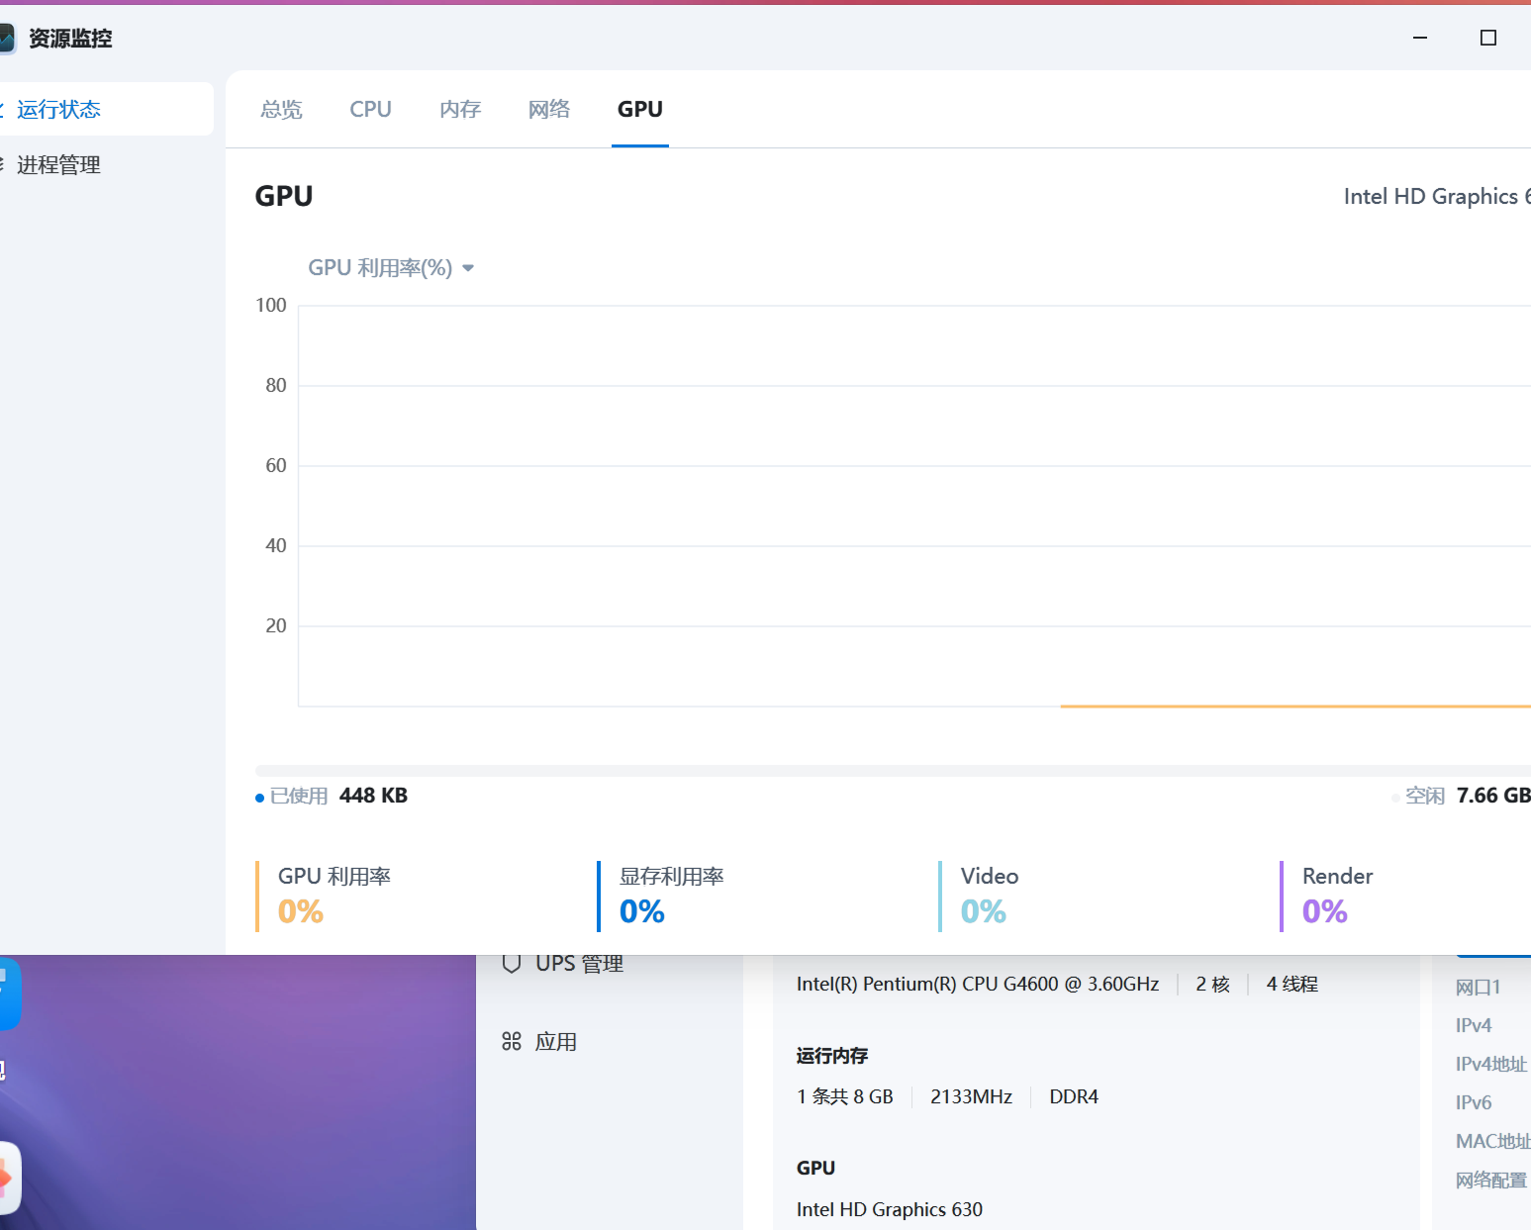Click the IPv4地址 label in network panel
The image size is (1531, 1230).
1492,1064
